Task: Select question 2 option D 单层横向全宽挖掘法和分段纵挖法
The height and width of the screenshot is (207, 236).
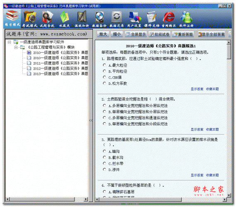Action: coord(104,124)
